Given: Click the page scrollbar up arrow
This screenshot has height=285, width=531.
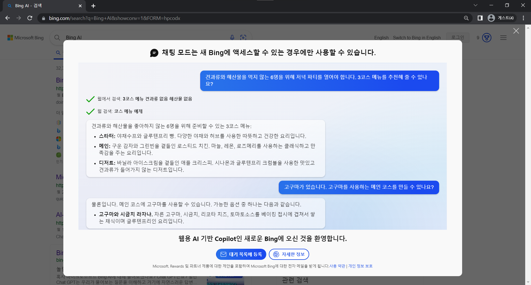Looking at the screenshot, I should [x=528, y=27].
